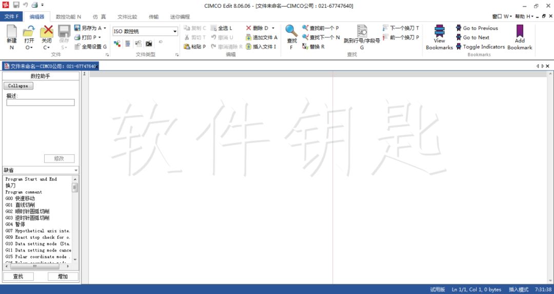
Task: Click the 另存为 save as icon
Action: [77, 28]
